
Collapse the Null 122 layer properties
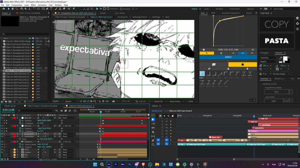(12, 118)
